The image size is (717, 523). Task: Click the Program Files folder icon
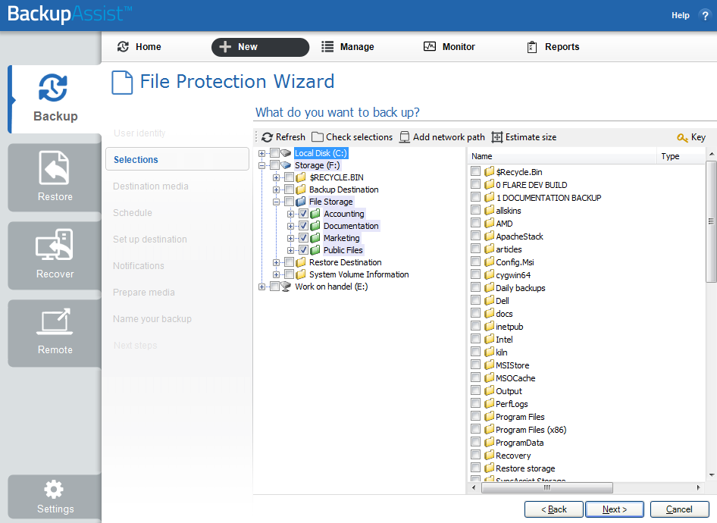pos(490,416)
